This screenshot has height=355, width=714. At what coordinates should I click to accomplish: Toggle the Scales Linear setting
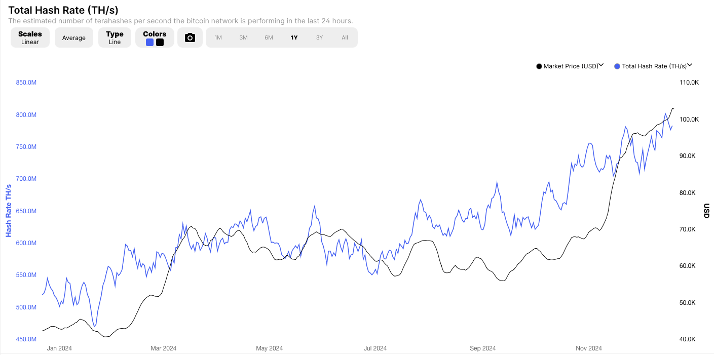click(30, 37)
